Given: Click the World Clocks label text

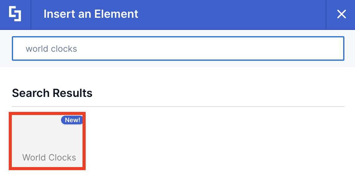Looking at the screenshot, I should [x=49, y=157].
